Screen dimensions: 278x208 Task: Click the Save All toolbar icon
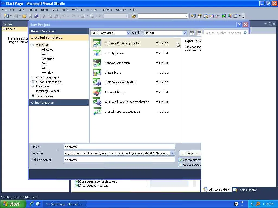(36, 16)
